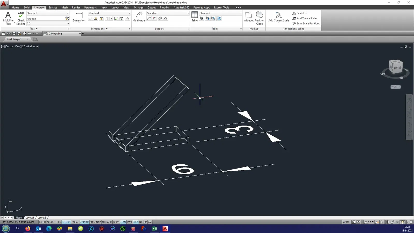Screen dimensions: 414x233
Task: Save drawing using Quick Access toolbar
Action: (14, 34)
